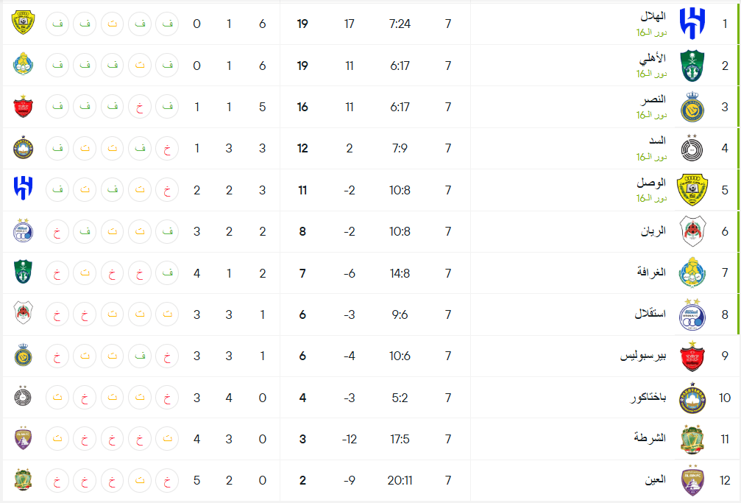
Task: Click the Al Sadd logo beside السد
Action: [x=692, y=148]
